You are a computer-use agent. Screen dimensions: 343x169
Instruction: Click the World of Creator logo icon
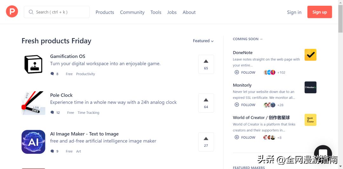[310, 120]
